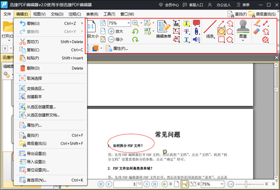
Task: Expand the Stamp (图章) dropdown arrow
Action: click(243, 41)
